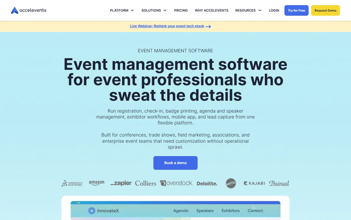Open the Solutions menu
The width and height of the screenshot is (351, 220).
coord(151,10)
